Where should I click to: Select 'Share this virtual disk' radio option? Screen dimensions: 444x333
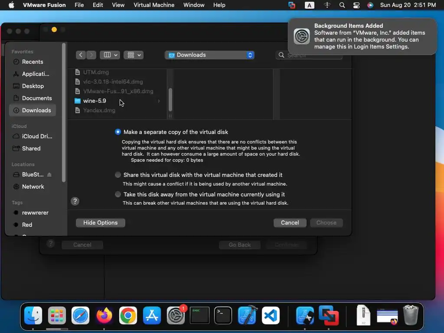point(118,175)
